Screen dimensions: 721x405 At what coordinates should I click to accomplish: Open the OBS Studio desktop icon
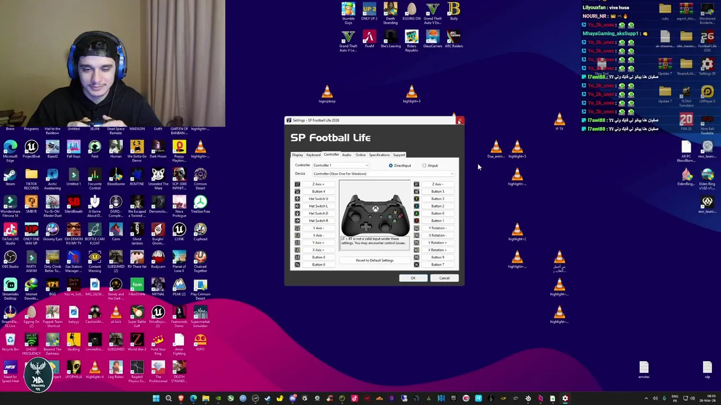pos(10,260)
